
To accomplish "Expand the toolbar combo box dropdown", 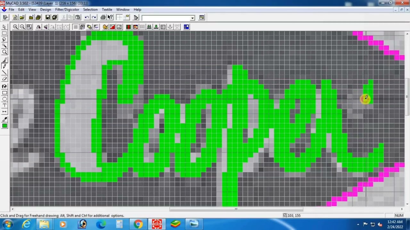I will [x=192, y=18].
